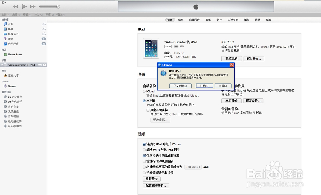Click the Genius atom icon
321x195 pixels.
(x=5, y=86)
